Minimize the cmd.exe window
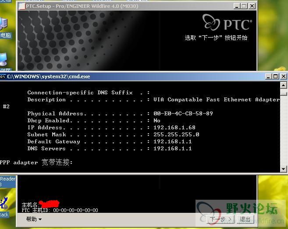This screenshot has width=288, height=229. click(x=268, y=76)
